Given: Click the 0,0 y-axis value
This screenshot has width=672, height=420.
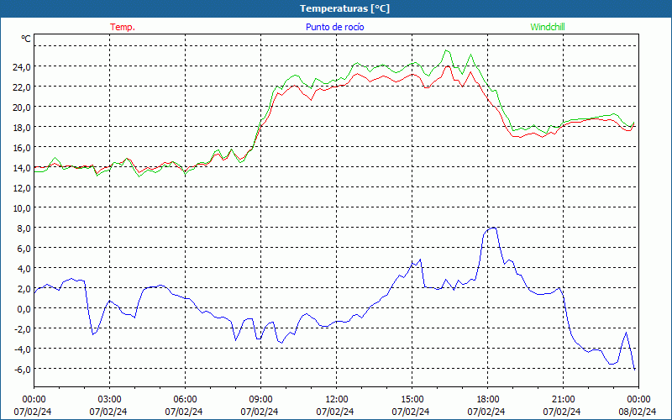Looking at the screenshot, I should (24, 308).
